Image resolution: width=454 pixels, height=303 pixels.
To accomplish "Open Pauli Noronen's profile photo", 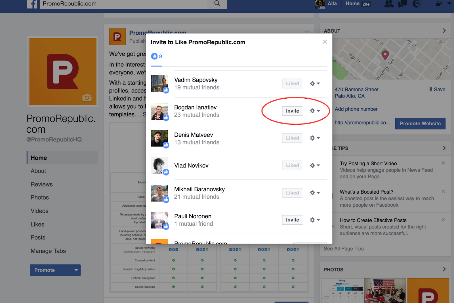I will tap(159, 220).
